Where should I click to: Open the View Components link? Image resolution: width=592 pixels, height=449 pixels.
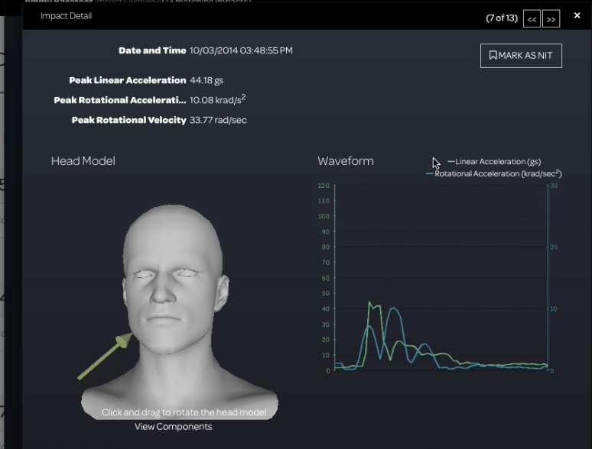(173, 426)
